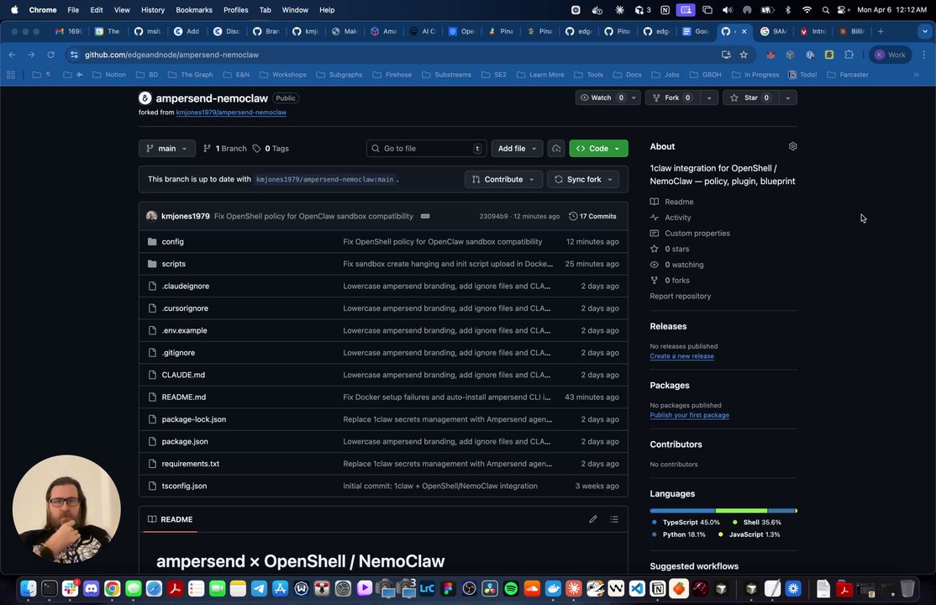Open the repository settings gear in About
936x605 pixels.
792,146
